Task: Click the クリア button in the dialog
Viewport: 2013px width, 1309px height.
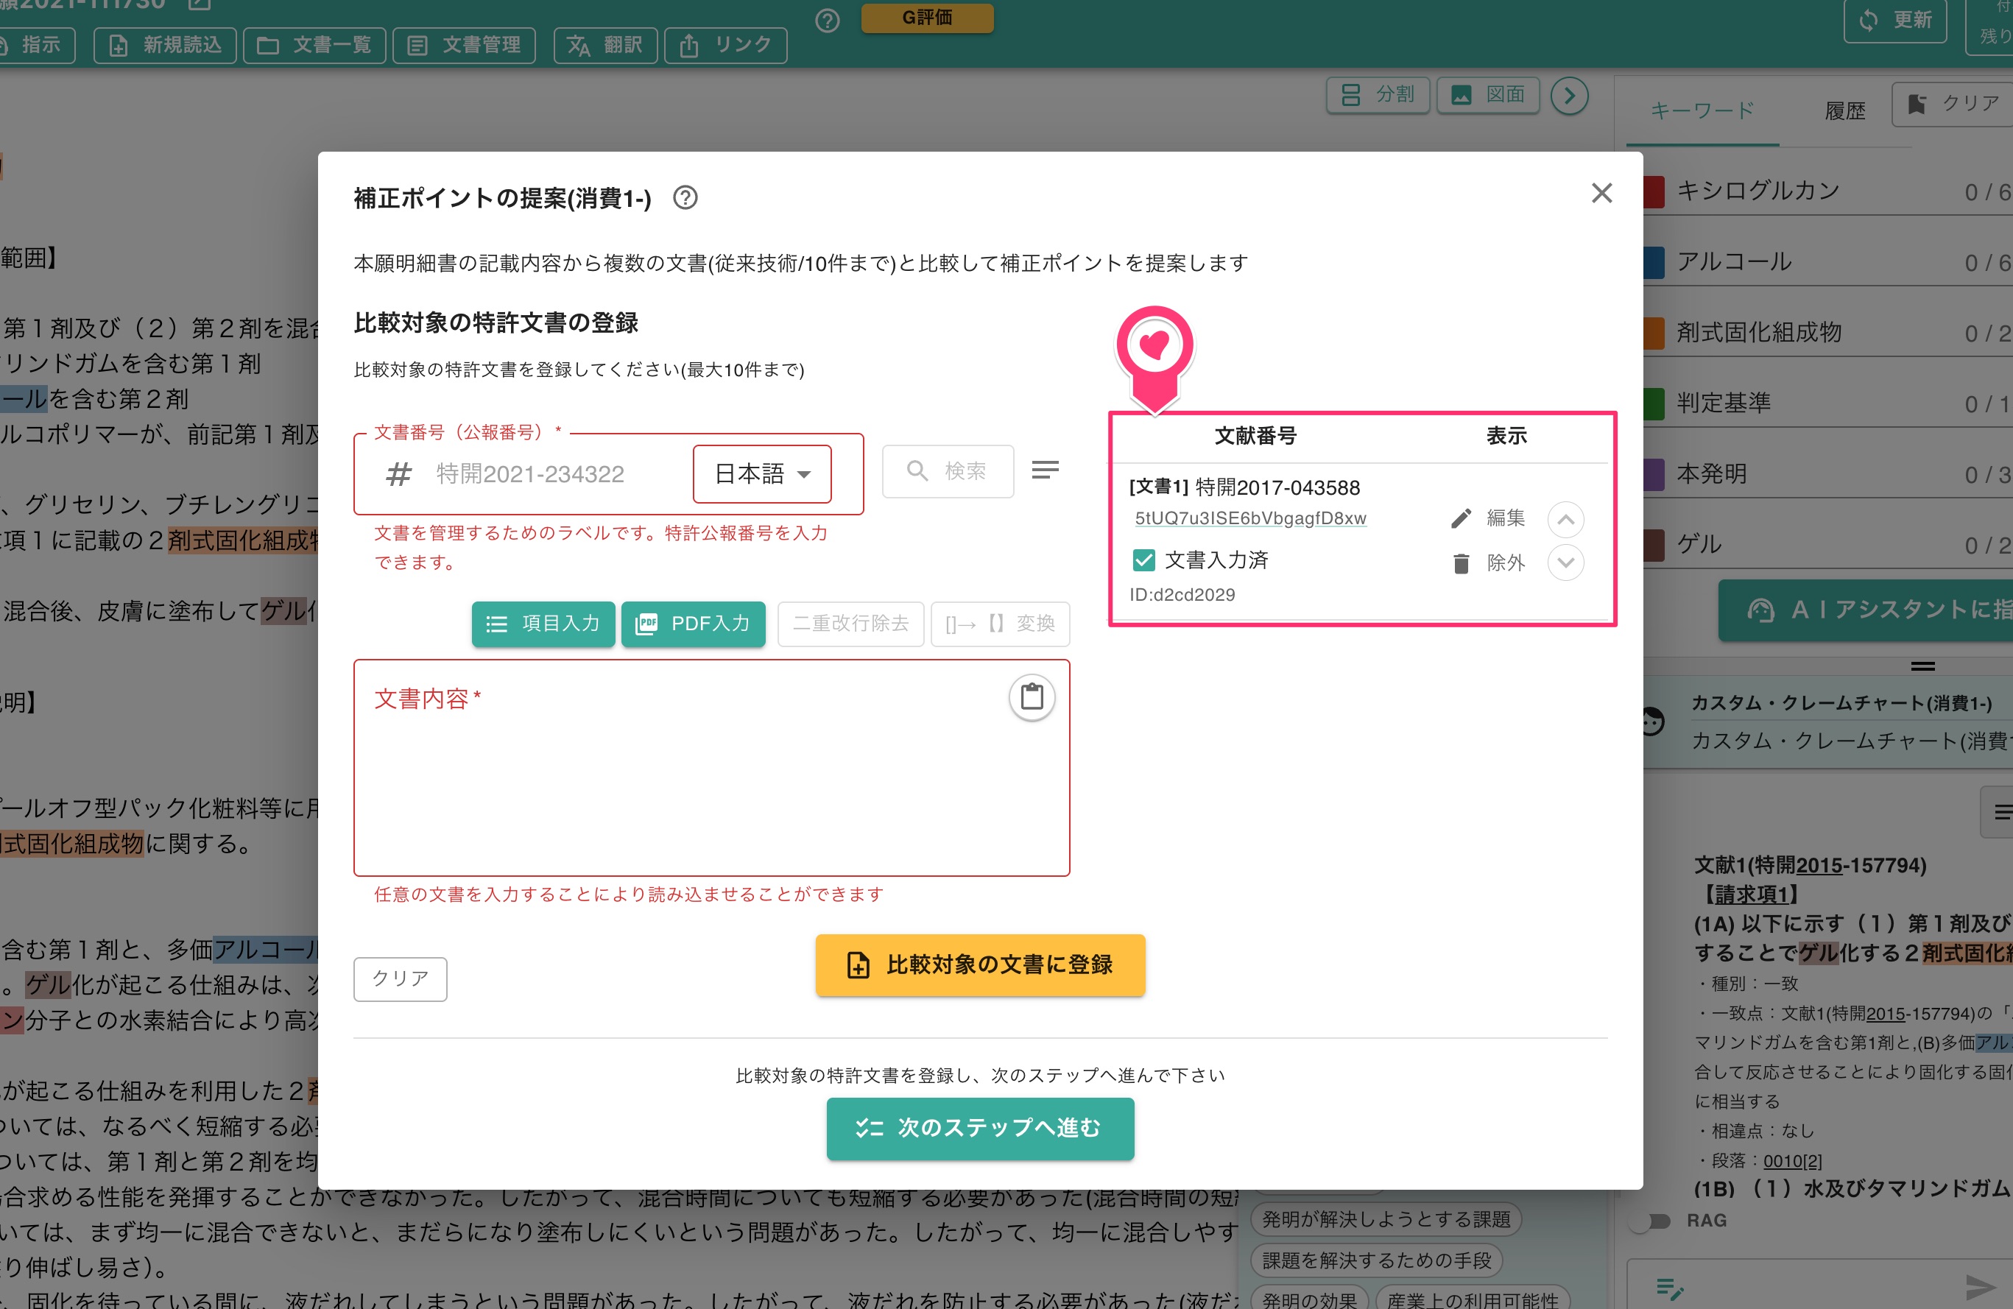Action: pyautogui.click(x=400, y=978)
